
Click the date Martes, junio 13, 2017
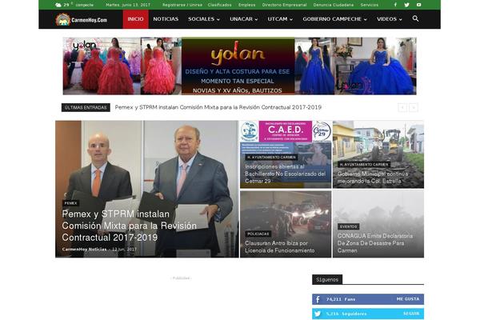tap(128, 5)
